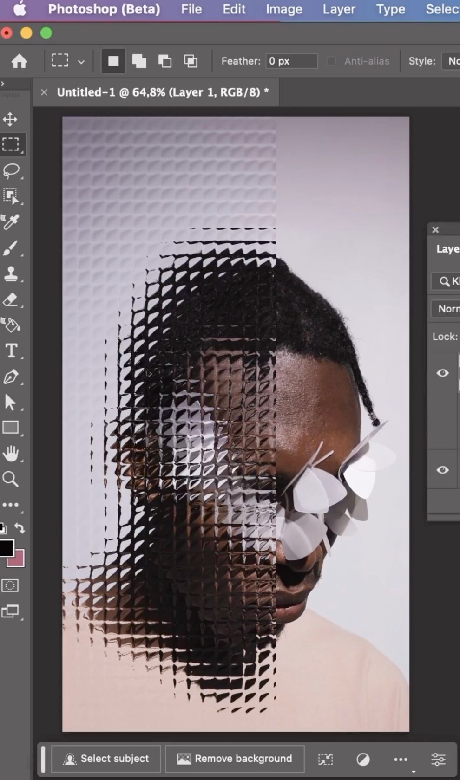
Task: Select the Pen tool
Action: coord(11,377)
